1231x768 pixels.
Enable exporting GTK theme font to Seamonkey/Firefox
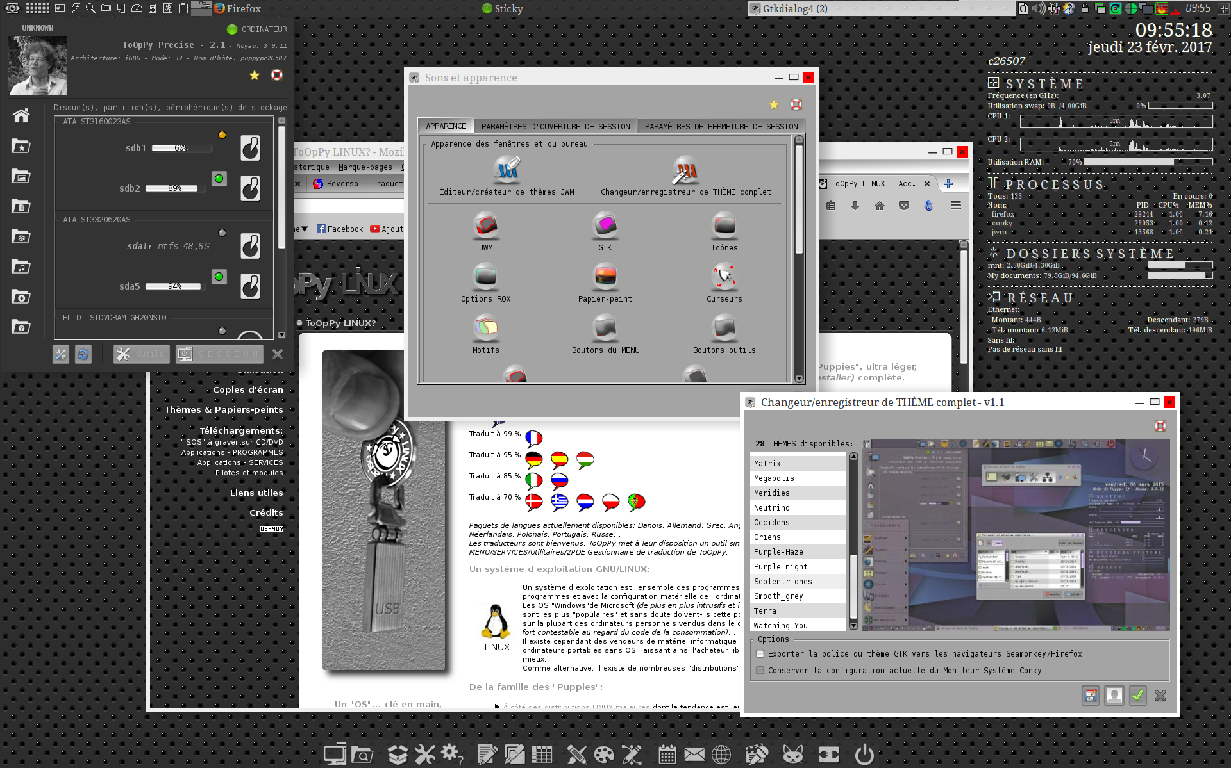point(760,654)
